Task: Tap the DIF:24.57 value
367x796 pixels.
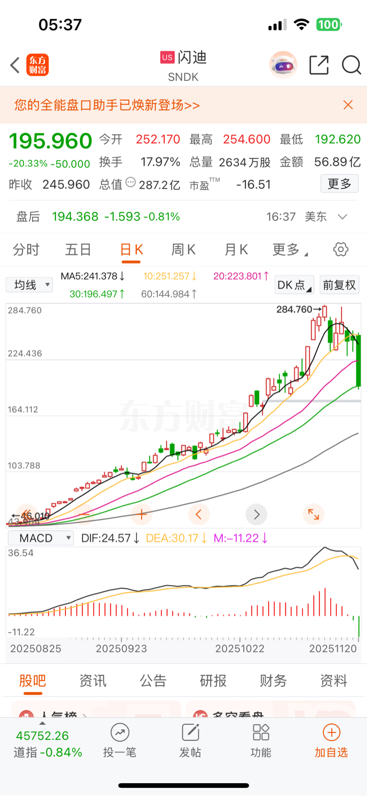Action: [110, 538]
